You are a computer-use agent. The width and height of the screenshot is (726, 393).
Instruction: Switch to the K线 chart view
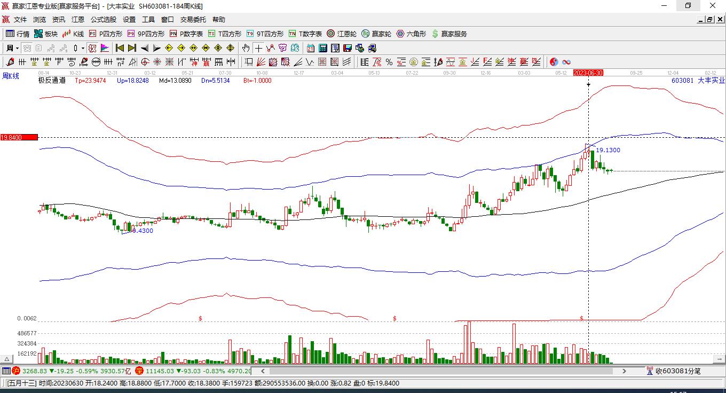(73, 34)
